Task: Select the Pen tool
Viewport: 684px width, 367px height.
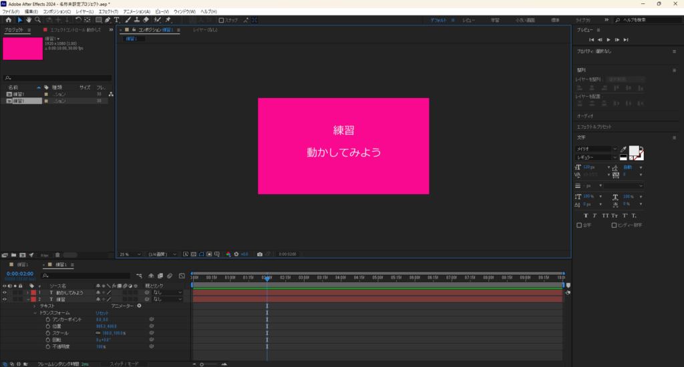Action: click(x=108, y=20)
